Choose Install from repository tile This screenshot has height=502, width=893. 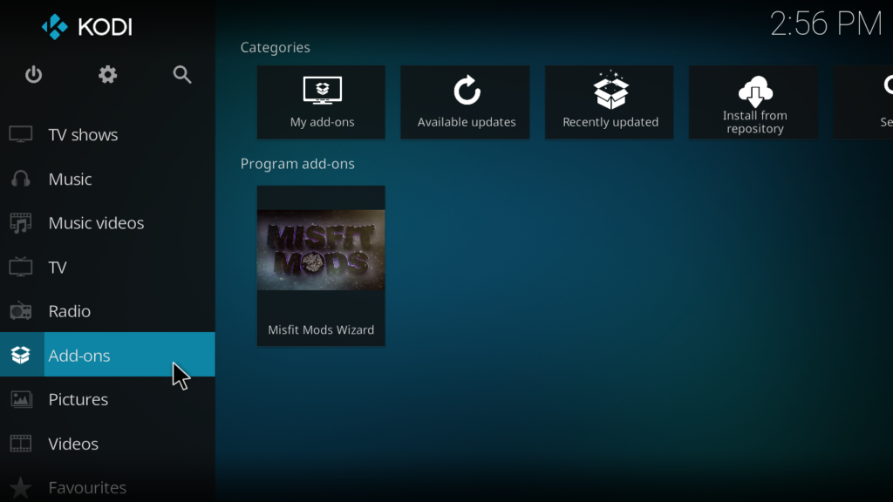tap(753, 103)
